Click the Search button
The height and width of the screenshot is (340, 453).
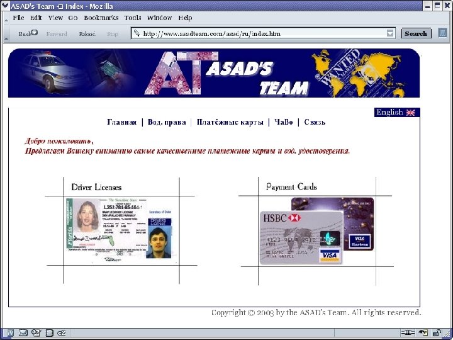click(416, 33)
